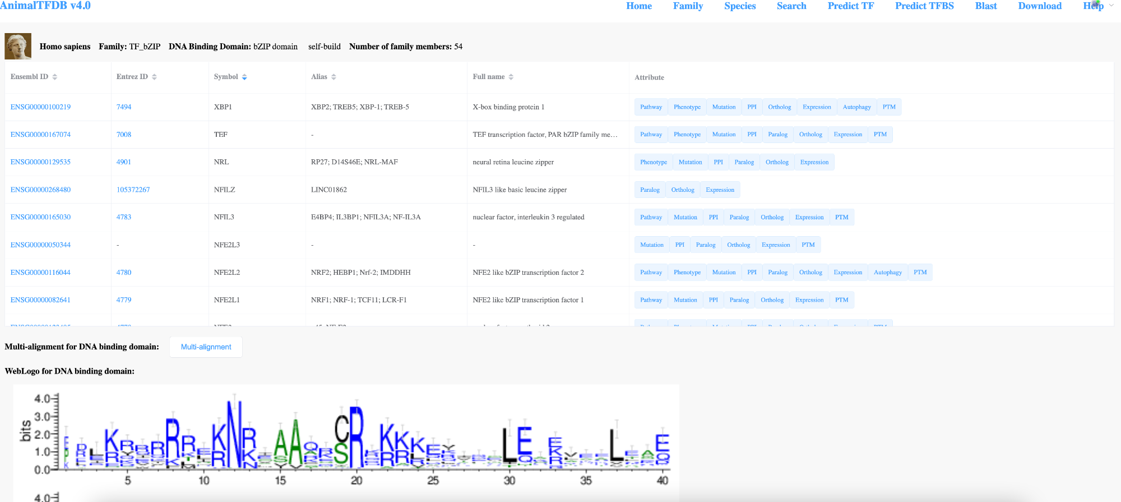Viewport: 1121px width, 502px height.
Task: Sort table by Alias column arrows
Action: click(333, 77)
